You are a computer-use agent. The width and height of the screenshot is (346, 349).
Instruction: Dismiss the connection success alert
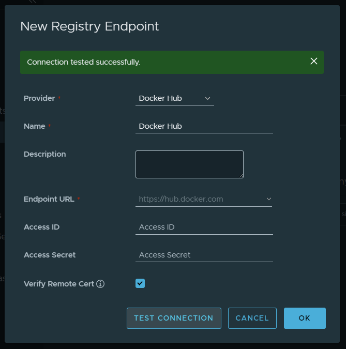tap(313, 61)
